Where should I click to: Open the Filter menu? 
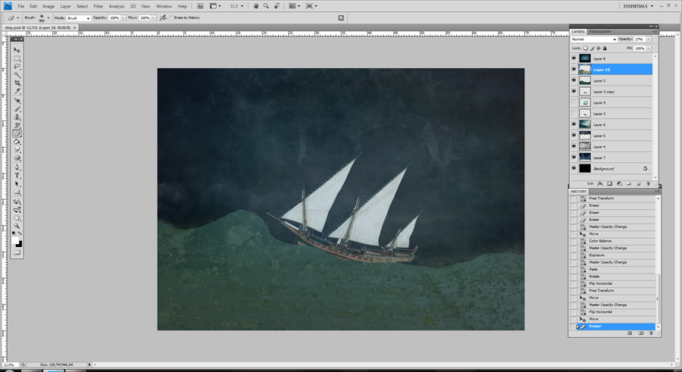tap(99, 6)
